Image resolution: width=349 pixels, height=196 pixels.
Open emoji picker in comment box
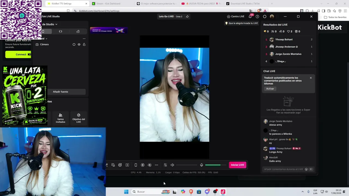306,169
